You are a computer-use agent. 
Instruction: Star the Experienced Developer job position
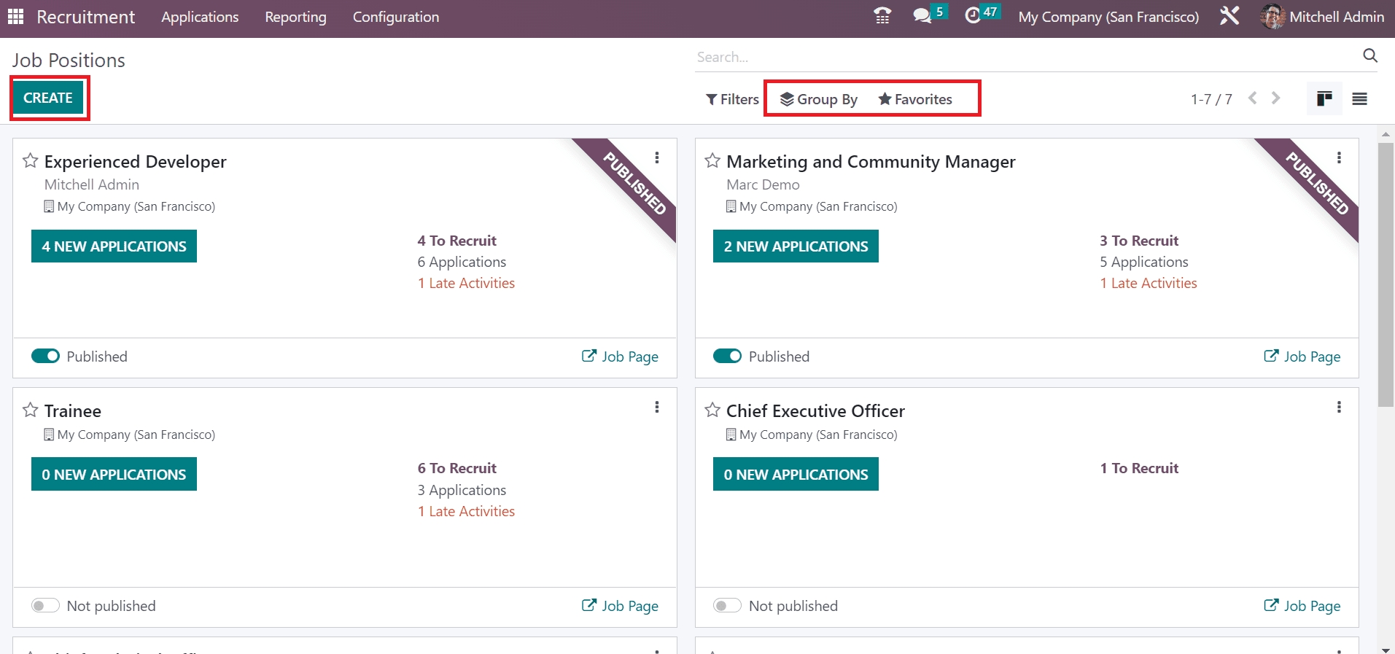pyautogui.click(x=30, y=161)
